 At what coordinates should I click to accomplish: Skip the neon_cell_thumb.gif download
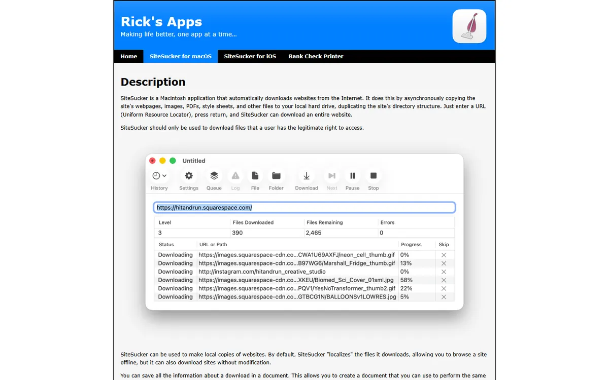coord(444,255)
